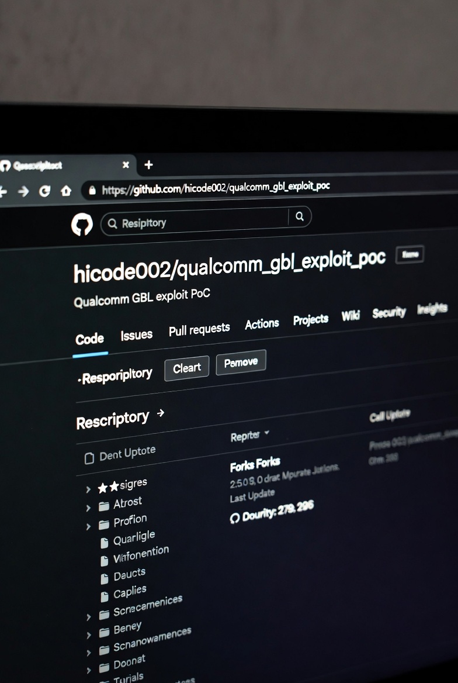The width and height of the screenshot is (458, 683).
Task: Click the star icons beside sigres
Action: point(109,488)
